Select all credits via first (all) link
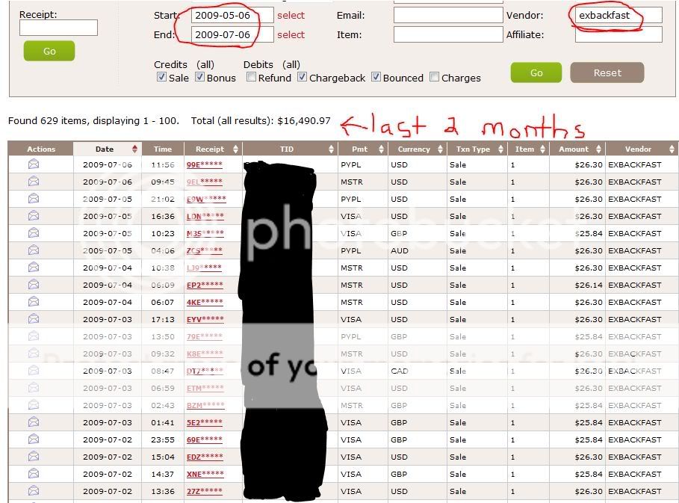679x503 pixels. coord(205,64)
